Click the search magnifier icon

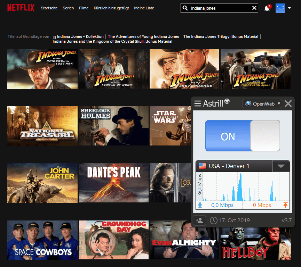pyautogui.click(x=185, y=8)
